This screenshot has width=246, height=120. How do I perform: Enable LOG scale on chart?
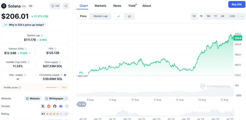pos(232,16)
